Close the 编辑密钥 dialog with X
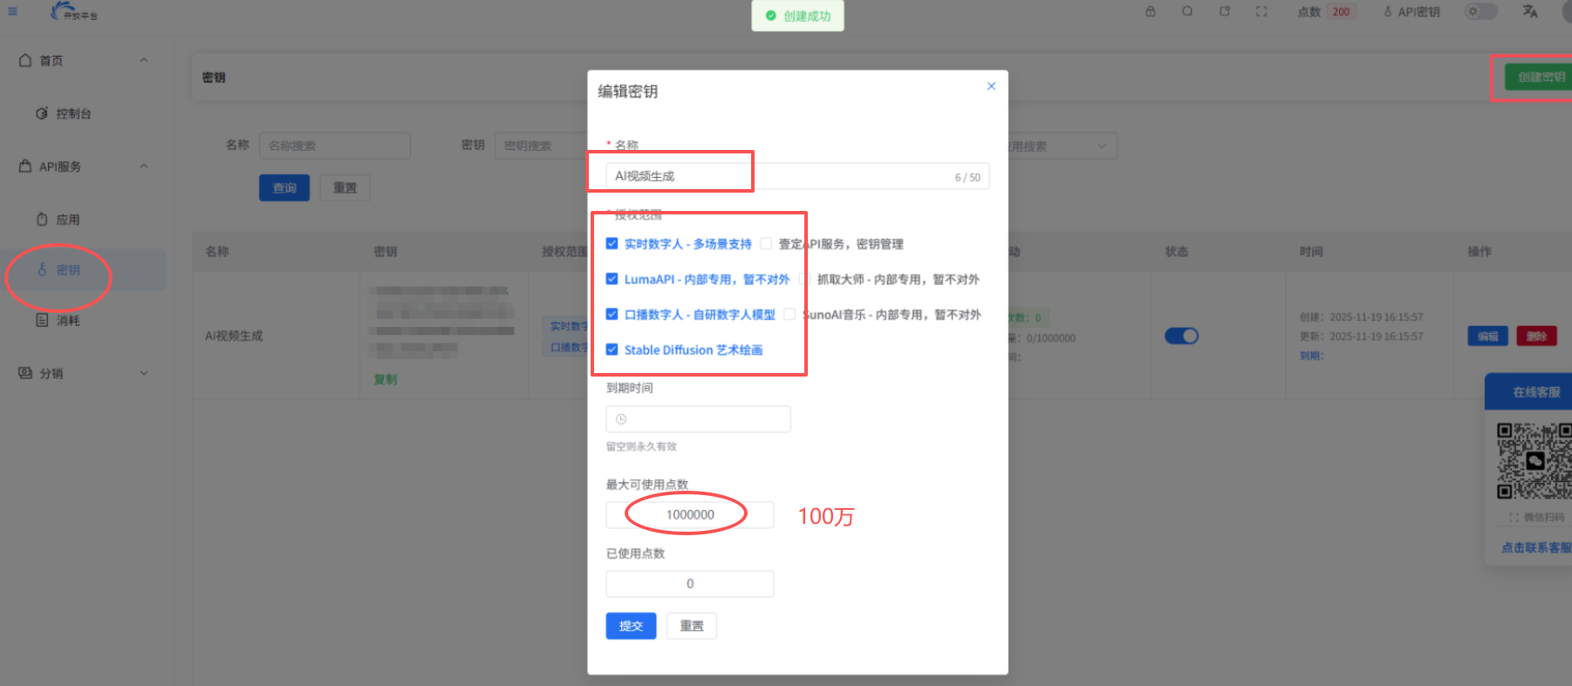Image resolution: width=1572 pixels, height=686 pixels. pos(991,85)
